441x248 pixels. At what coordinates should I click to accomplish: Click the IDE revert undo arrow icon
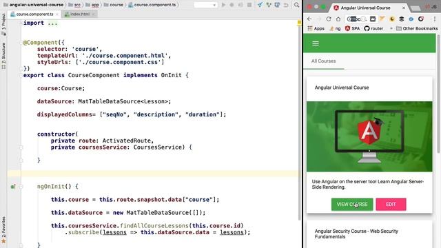286,5
